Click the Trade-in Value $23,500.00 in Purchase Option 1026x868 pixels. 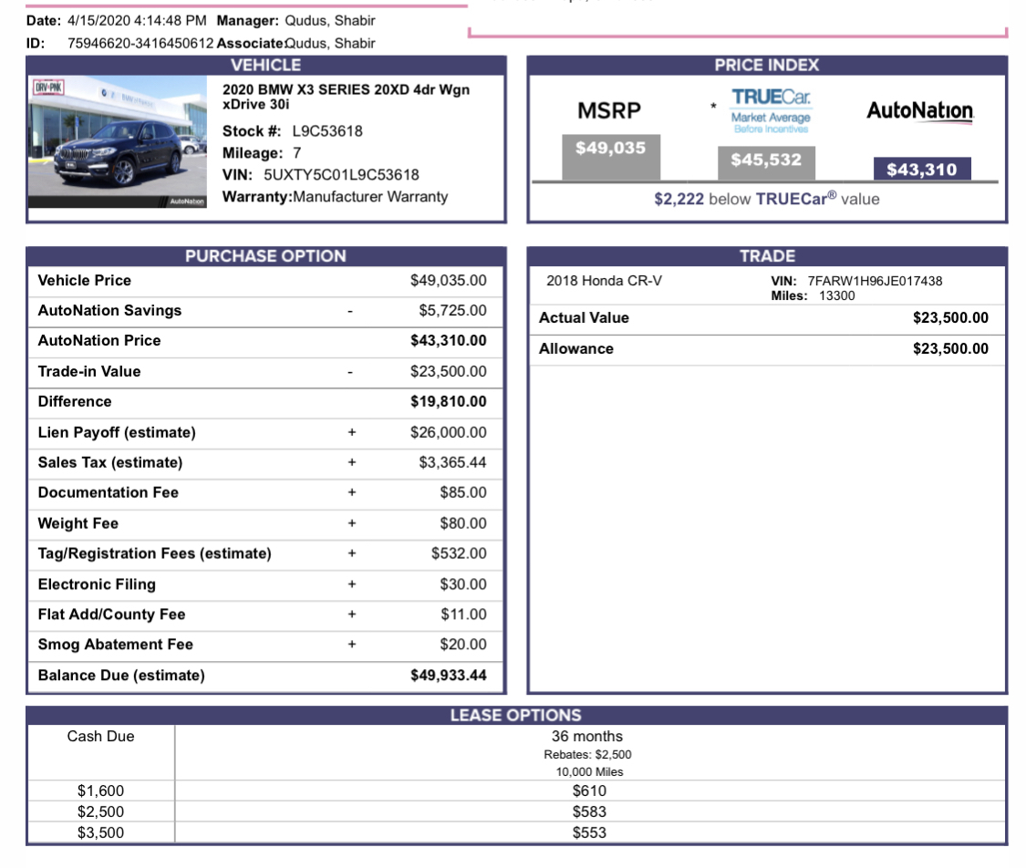pos(448,371)
